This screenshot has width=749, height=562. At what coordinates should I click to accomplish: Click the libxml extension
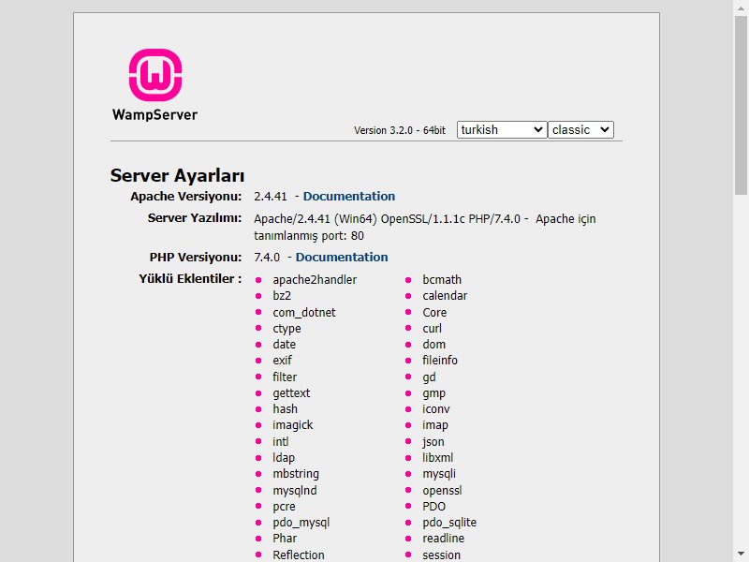pyautogui.click(x=437, y=458)
